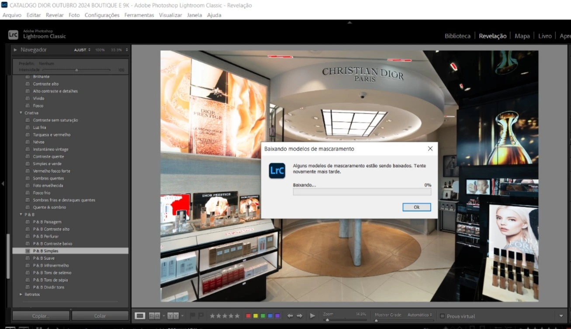Expand the Retratos preset group

21,295
